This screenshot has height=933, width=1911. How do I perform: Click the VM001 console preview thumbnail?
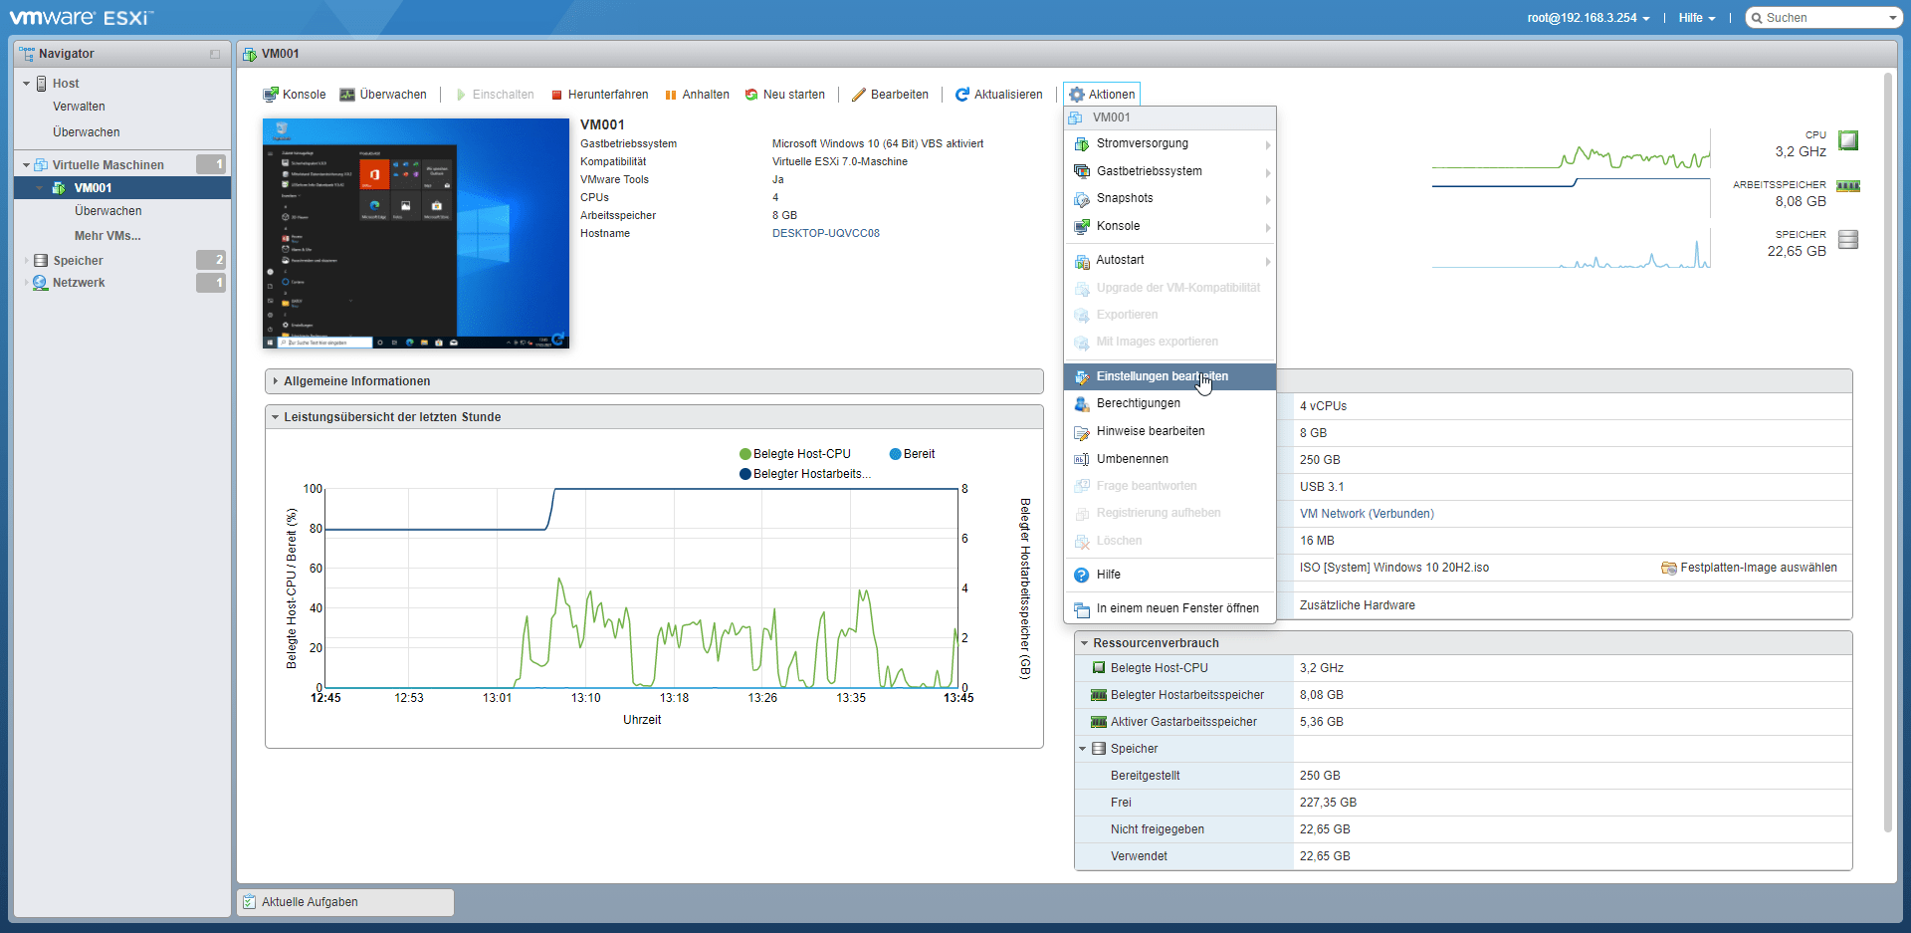coord(416,233)
